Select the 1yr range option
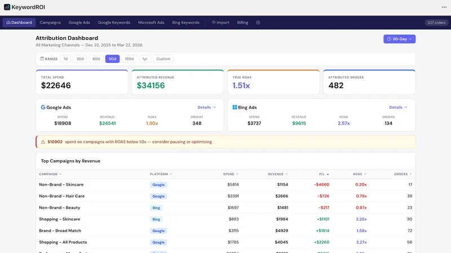The image size is (451, 253). point(145,59)
